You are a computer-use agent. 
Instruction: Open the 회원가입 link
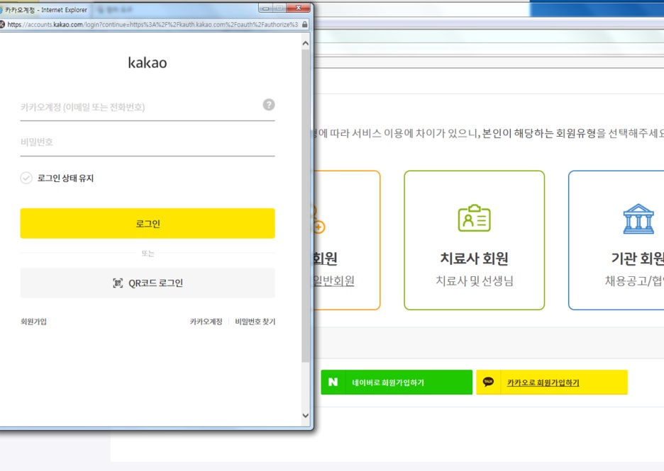(33, 322)
